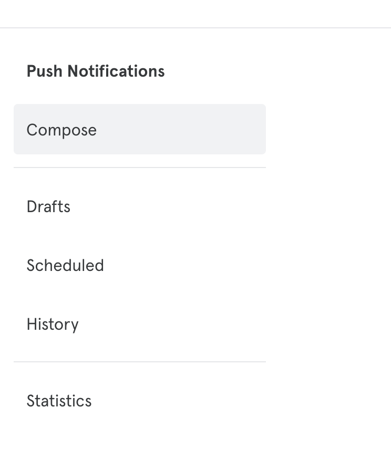This screenshot has width=391, height=460.
Task: Click the History text label
Action: pyautogui.click(x=53, y=324)
